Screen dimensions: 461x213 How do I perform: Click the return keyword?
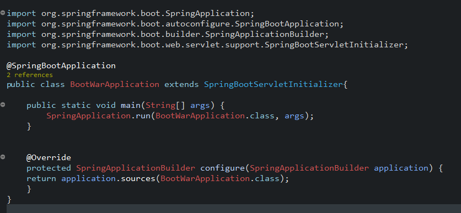(41, 179)
